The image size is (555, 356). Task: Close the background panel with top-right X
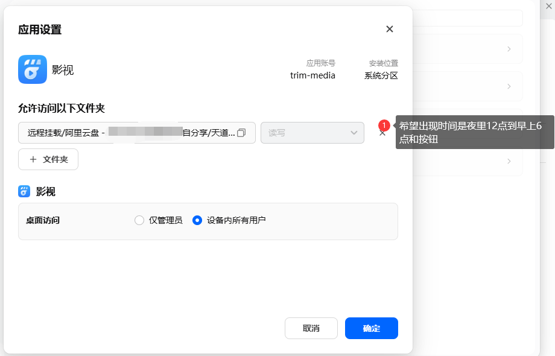(x=548, y=7)
